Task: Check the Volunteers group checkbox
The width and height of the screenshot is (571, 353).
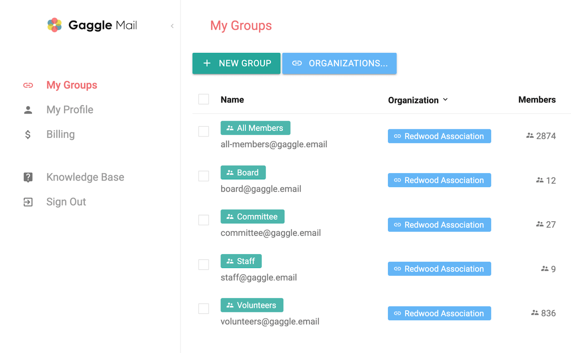Action: pyautogui.click(x=204, y=309)
